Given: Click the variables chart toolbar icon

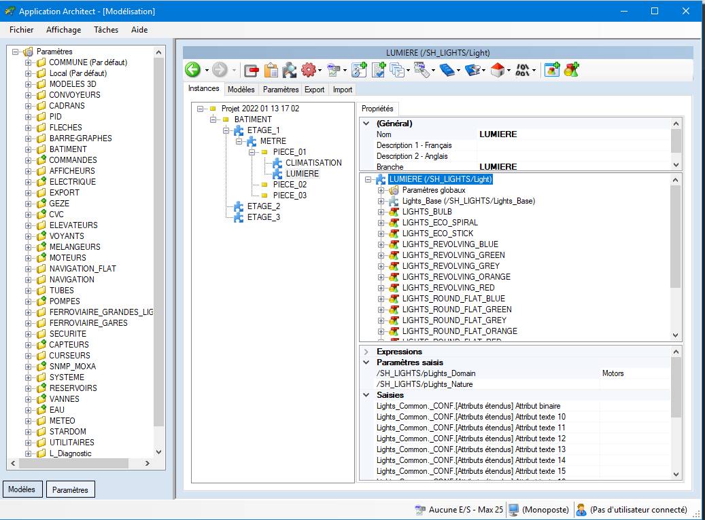Looking at the screenshot, I should click(334, 70).
